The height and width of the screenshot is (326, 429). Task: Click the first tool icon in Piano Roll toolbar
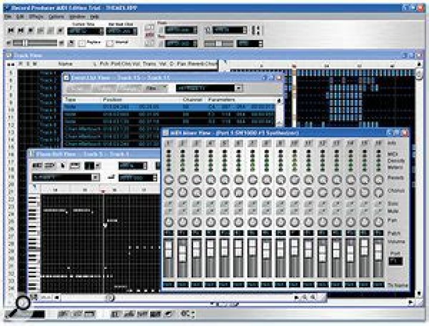tap(38, 165)
